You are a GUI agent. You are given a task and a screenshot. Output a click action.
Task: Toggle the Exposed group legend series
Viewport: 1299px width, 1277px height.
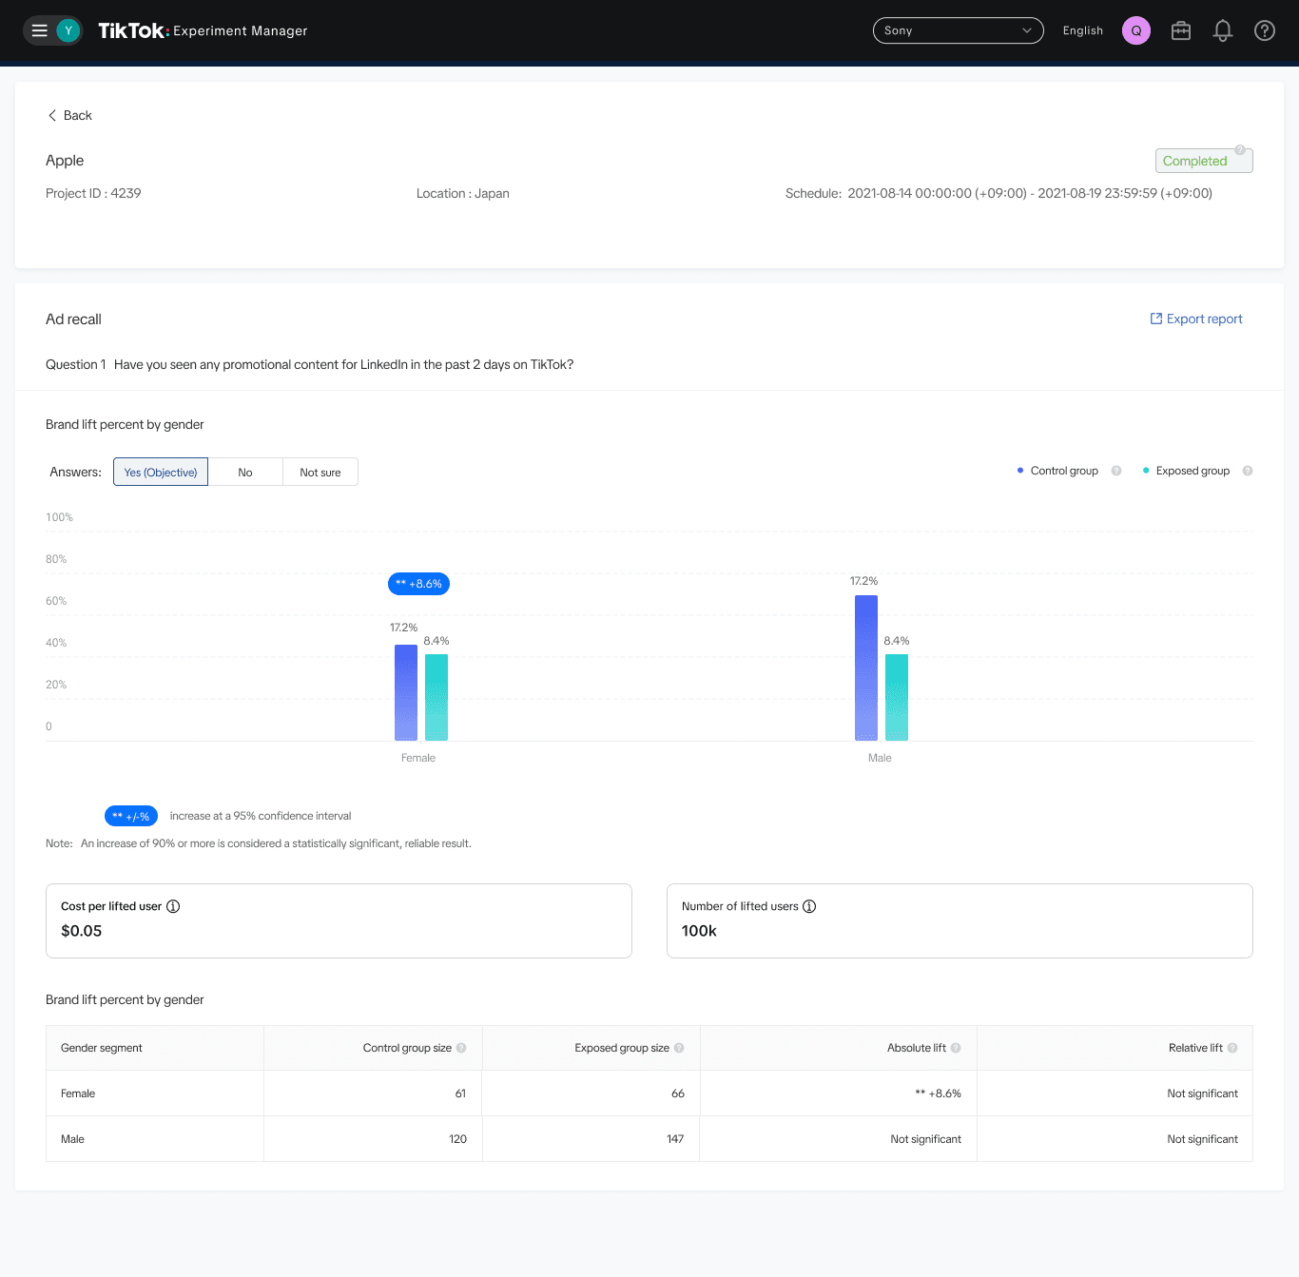pyautogui.click(x=1192, y=471)
